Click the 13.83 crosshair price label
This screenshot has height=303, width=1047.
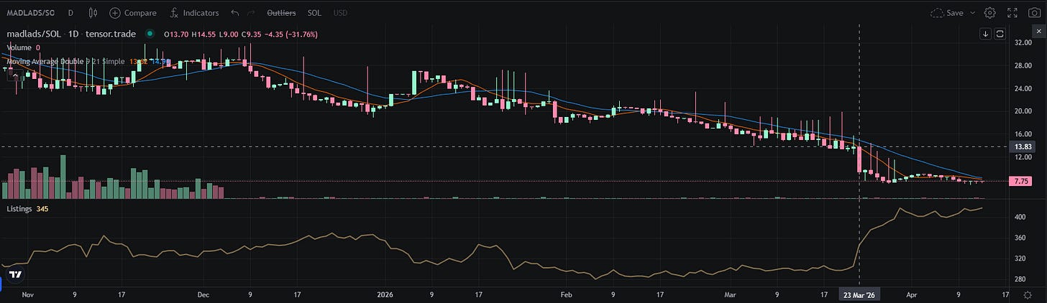1022,146
